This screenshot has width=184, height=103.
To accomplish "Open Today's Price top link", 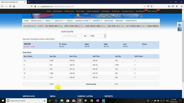I will tap(69, 11).
